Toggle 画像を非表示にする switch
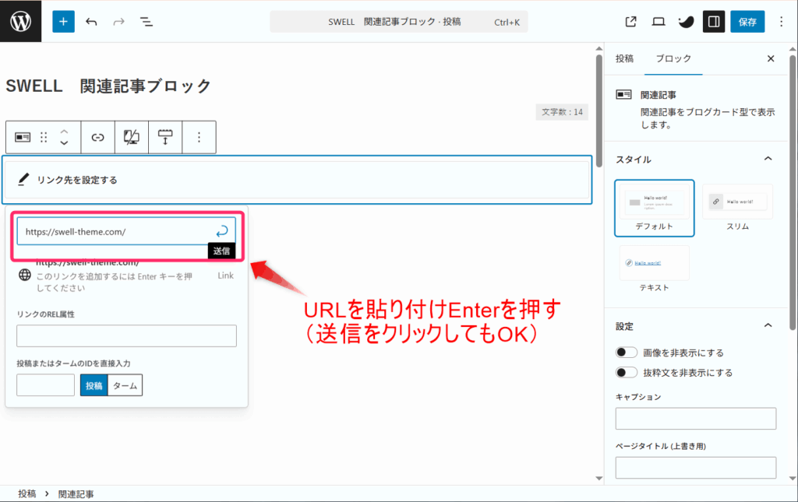798x502 pixels. pyautogui.click(x=626, y=353)
